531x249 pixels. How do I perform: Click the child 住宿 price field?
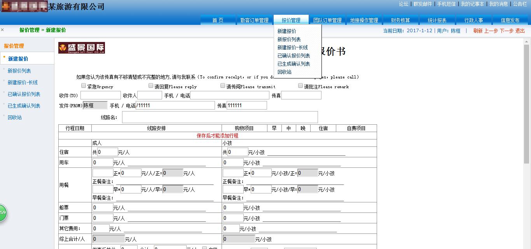click(x=238, y=152)
